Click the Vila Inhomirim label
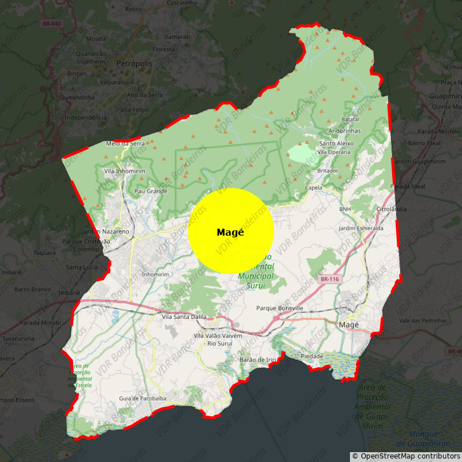This screenshot has width=462, height=462. coord(124,171)
